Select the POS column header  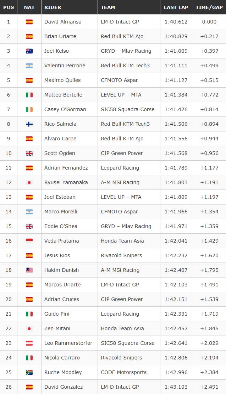pyautogui.click(x=9, y=7)
